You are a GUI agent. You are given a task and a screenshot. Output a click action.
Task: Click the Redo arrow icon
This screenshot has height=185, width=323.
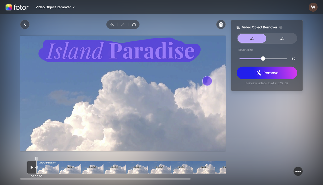[x=123, y=24]
